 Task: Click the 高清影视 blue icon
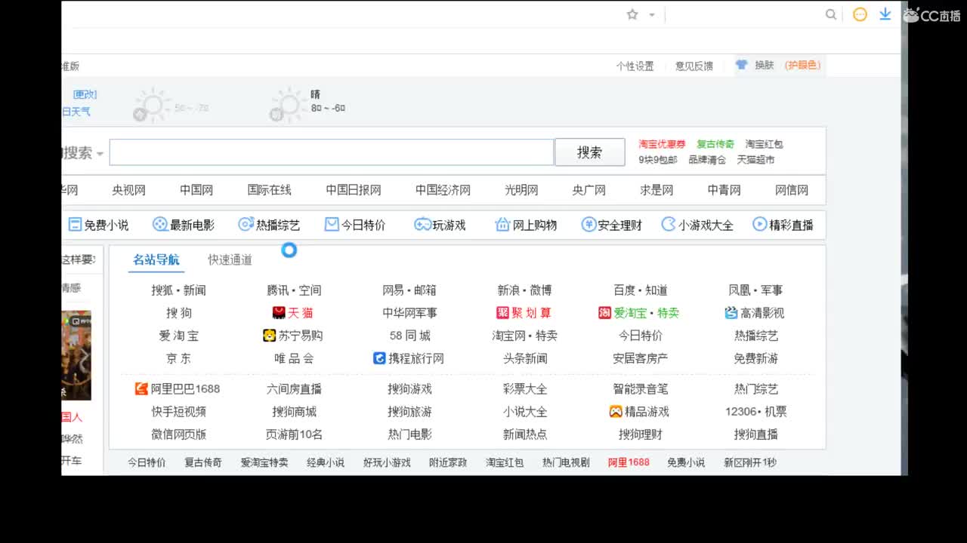731,312
